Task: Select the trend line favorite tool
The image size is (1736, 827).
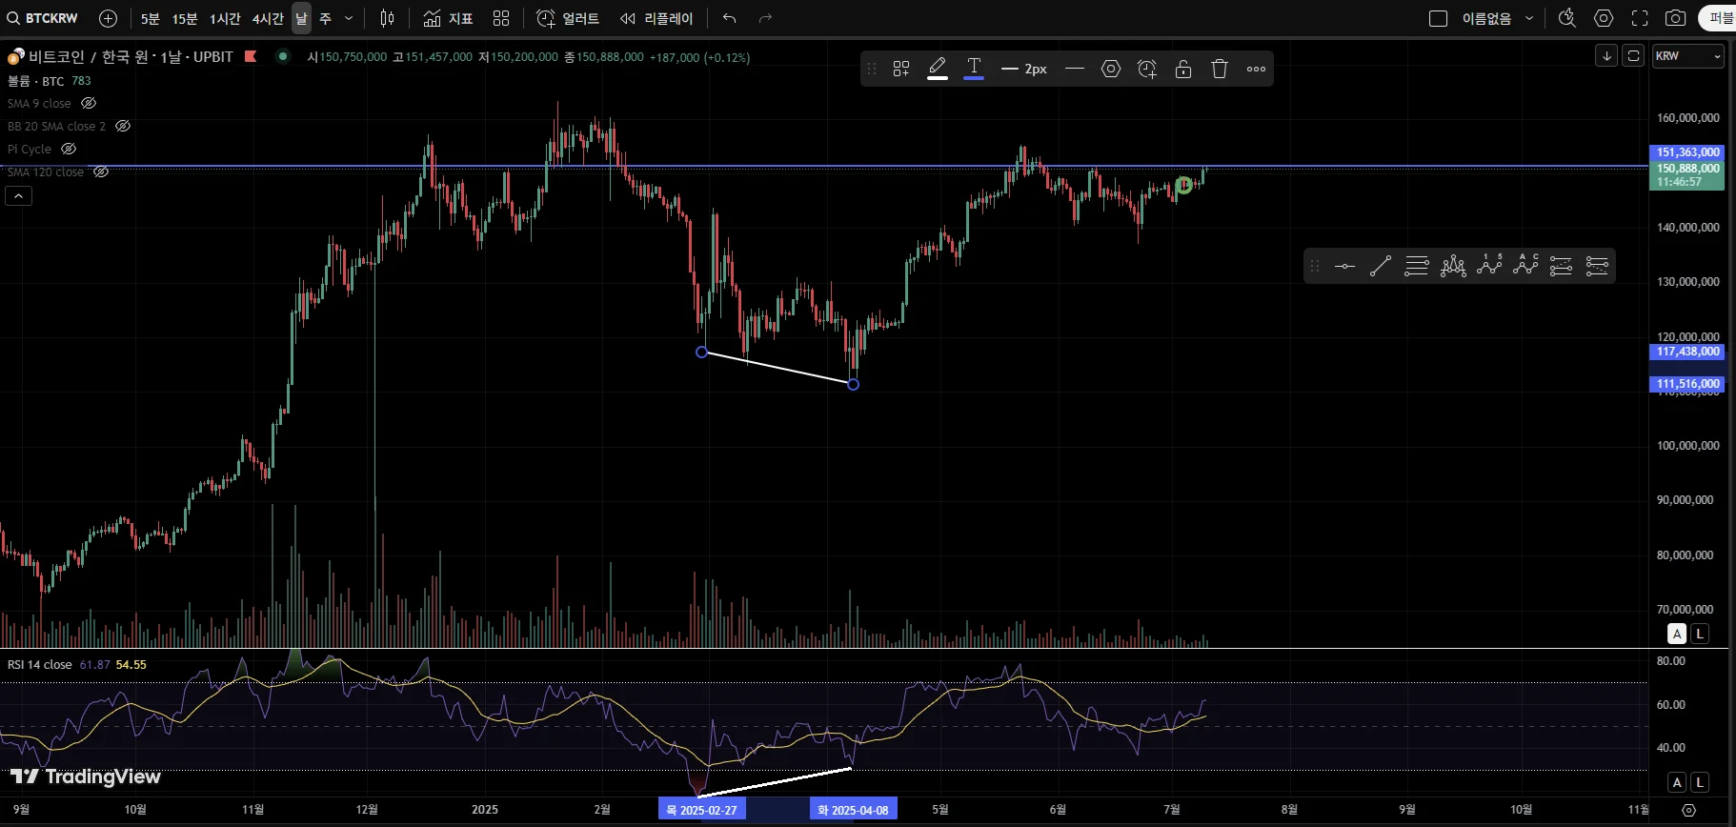Action: (x=1381, y=266)
